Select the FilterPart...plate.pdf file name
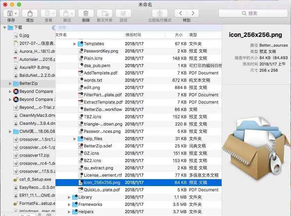The height and width of the screenshot is (216, 291). (x=103, y=95)
